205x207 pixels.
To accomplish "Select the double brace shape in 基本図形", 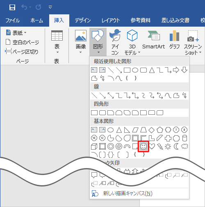I will (111, 155).
